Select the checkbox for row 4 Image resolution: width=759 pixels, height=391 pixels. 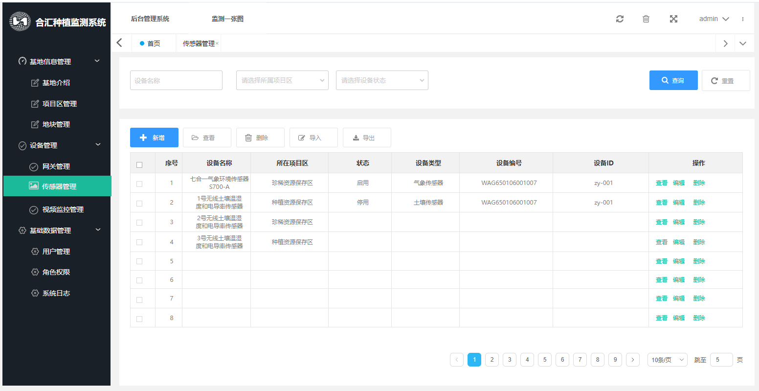(x=139, y=242)
